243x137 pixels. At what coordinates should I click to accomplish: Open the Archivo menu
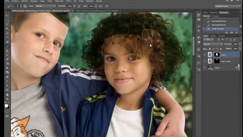[x=15, y=1]
